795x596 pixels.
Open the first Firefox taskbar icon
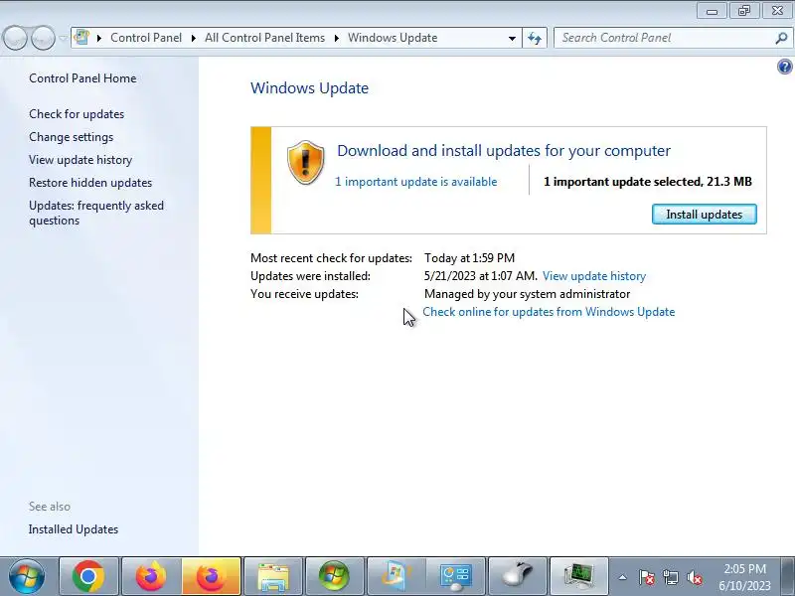click(151, 576)
